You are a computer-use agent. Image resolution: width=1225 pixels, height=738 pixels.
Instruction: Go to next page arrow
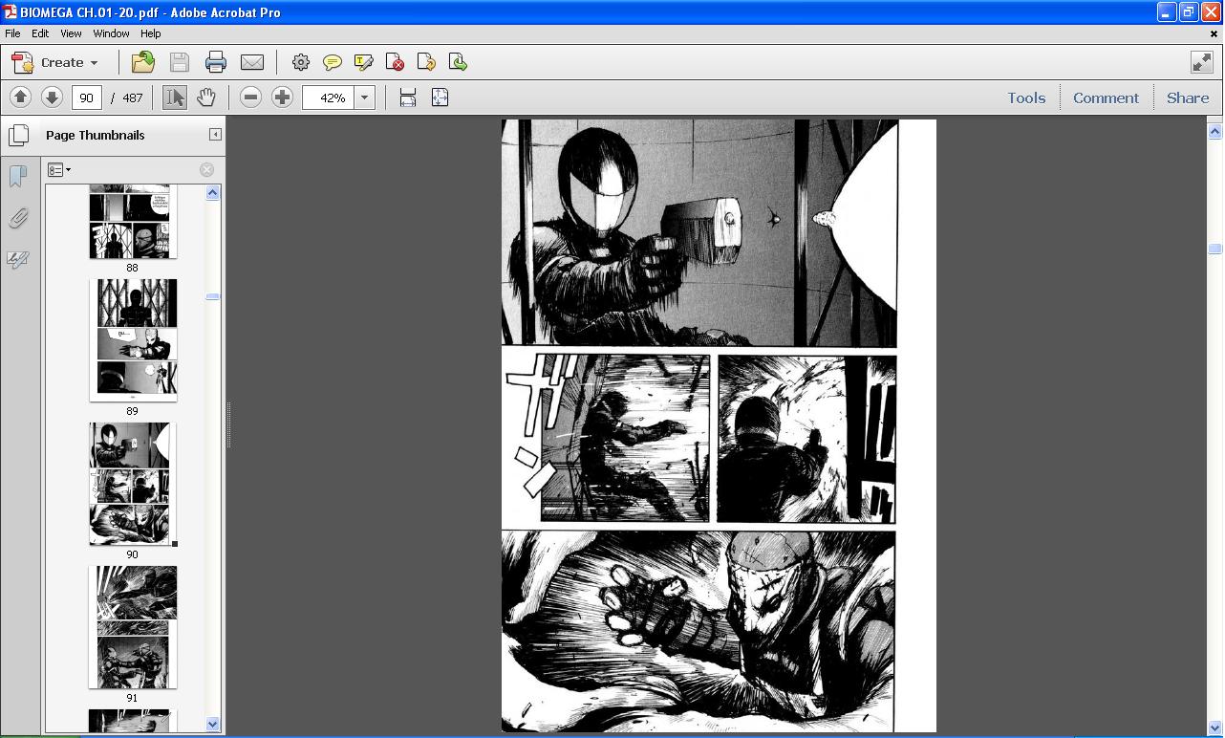(52, 98)
